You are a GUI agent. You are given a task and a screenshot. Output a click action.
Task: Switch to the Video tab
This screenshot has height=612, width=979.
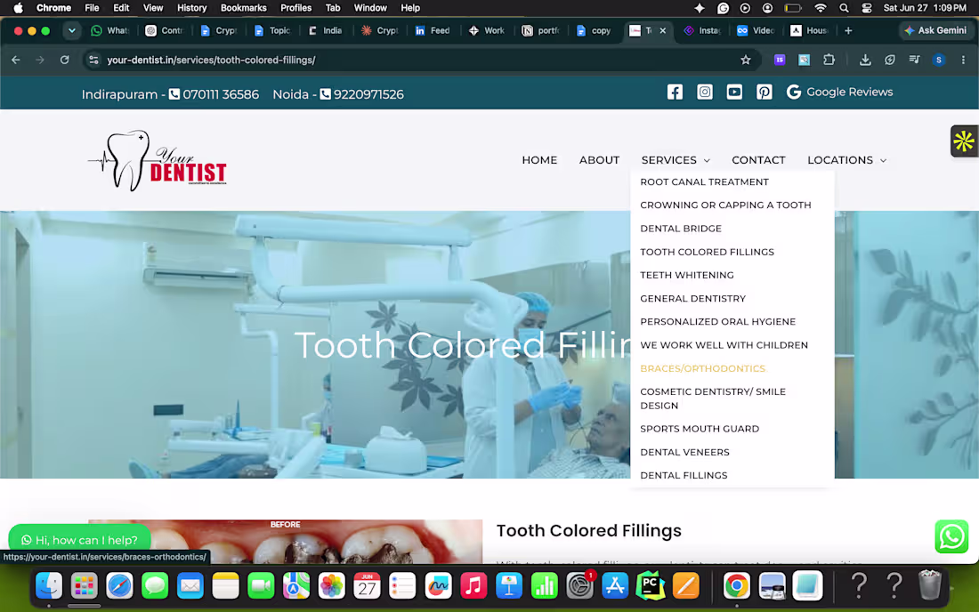[x=756, y=30]
